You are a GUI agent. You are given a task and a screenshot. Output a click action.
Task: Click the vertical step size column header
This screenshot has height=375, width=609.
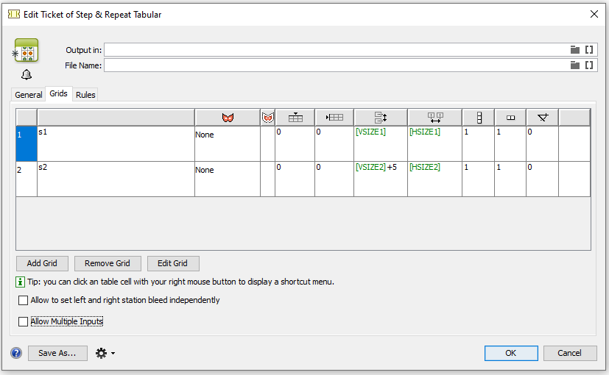[x=381, y=118]
